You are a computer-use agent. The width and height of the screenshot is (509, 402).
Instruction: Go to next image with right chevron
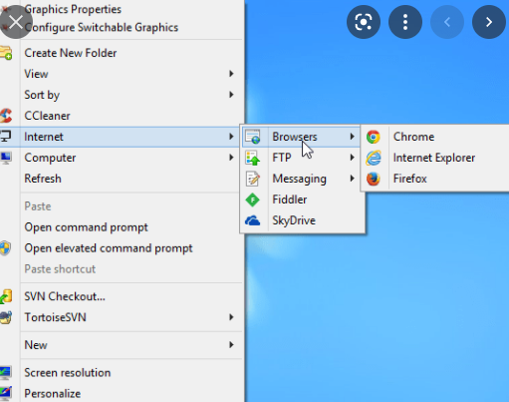tap(489, 22)
